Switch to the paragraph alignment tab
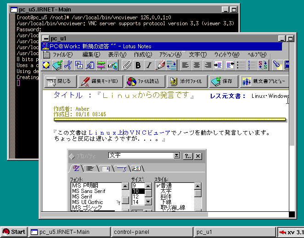 [x=90, y=169]
